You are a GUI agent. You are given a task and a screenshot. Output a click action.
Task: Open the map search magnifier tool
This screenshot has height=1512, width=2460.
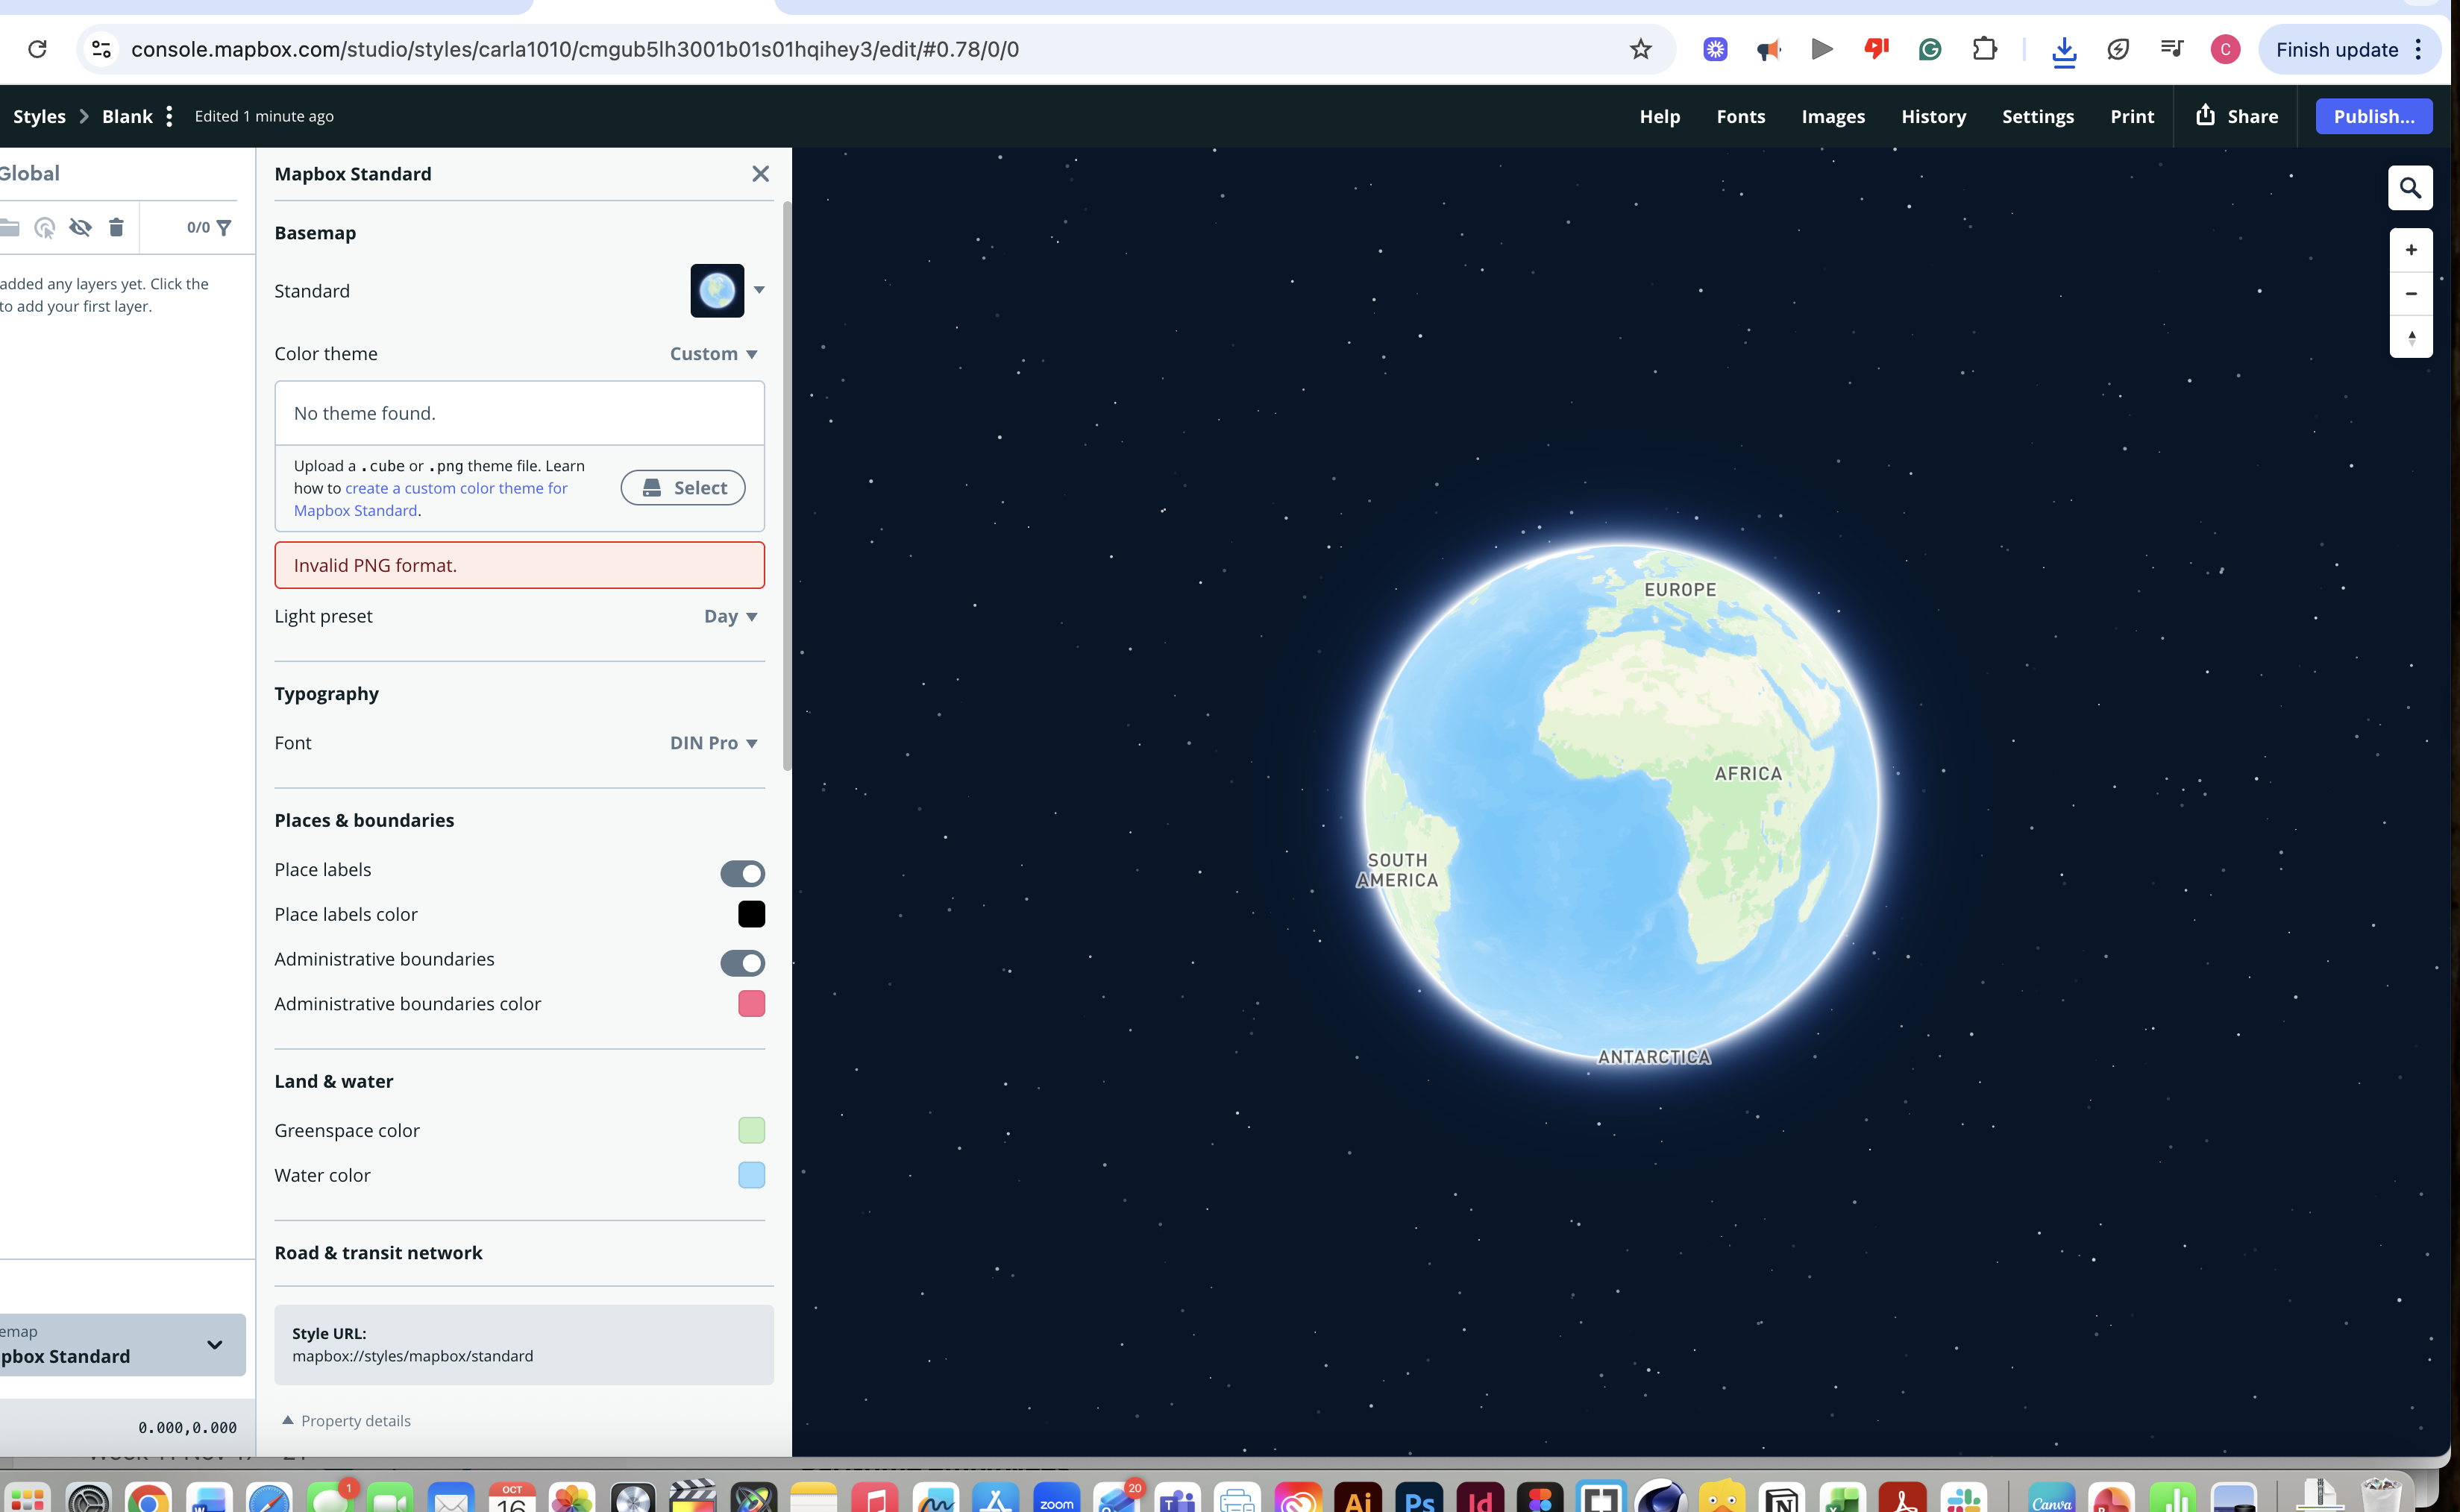[x=2411, y=187]
